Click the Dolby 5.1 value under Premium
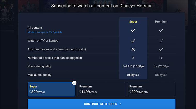Viewport: 196px width, 109px height. (161, 75)
